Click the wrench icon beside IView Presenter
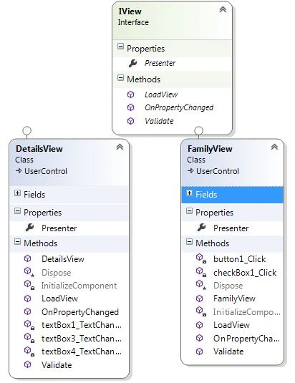Viewport: 295px width, 383px height. (x=133, y=63)
